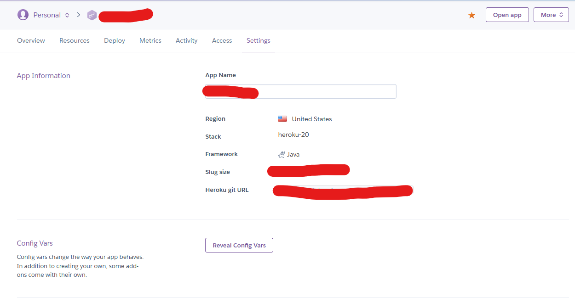
Task: Click the Reveal Config Vars button
Action: pos(239,245)
